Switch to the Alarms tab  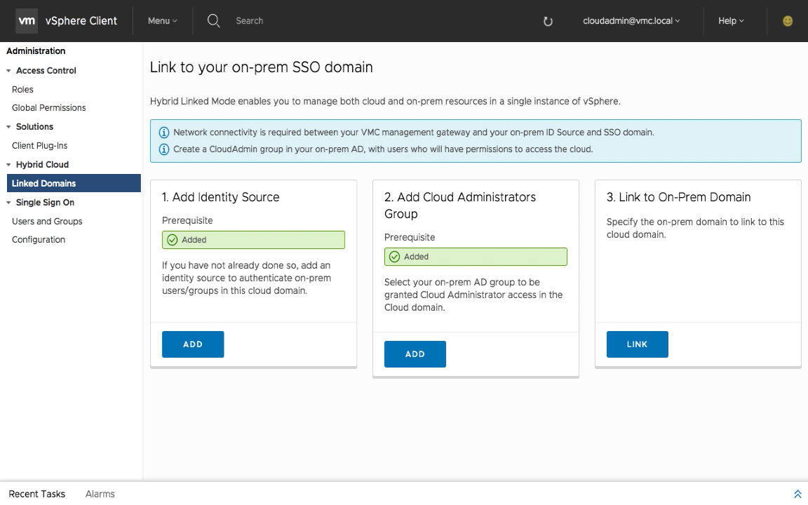[100, 494]
